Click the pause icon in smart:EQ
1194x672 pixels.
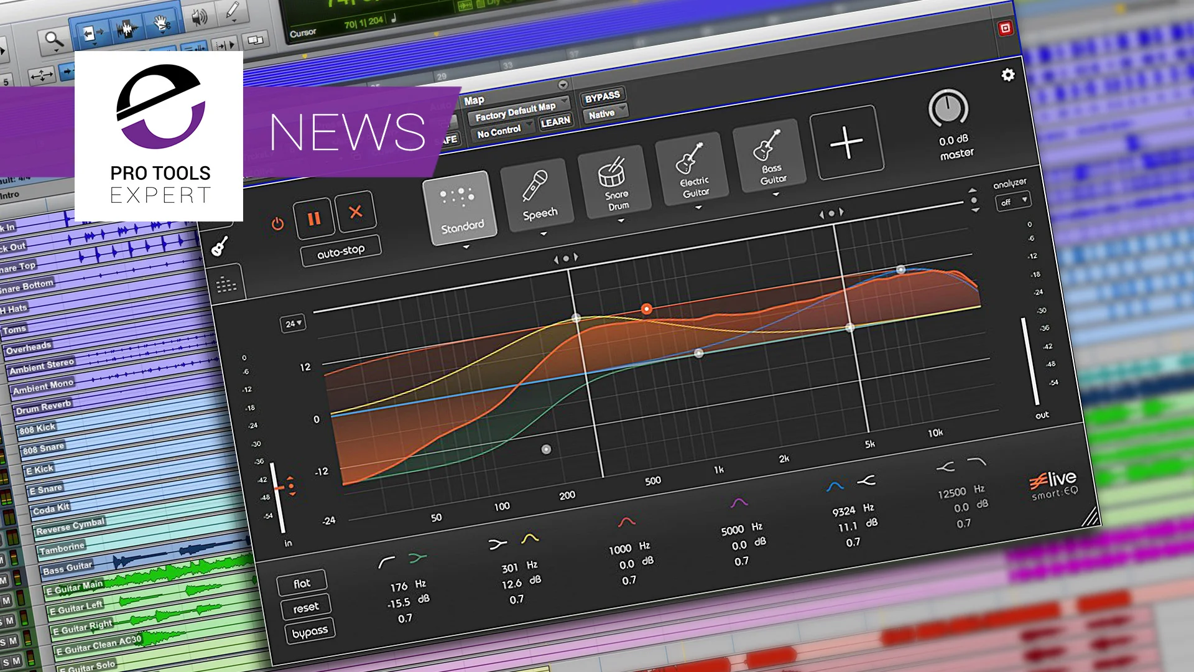pos(315,219)
